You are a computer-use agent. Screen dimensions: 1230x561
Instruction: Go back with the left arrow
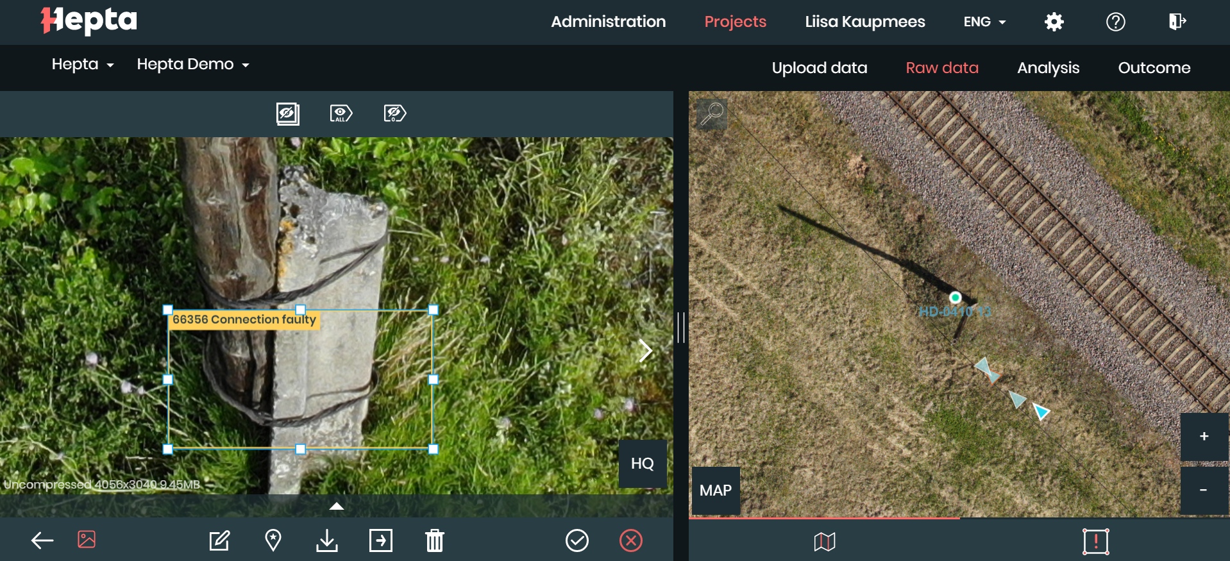click(x=42, y=540)
